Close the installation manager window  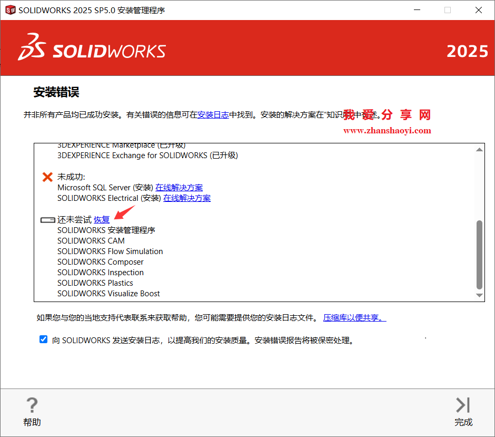[478, 10]
